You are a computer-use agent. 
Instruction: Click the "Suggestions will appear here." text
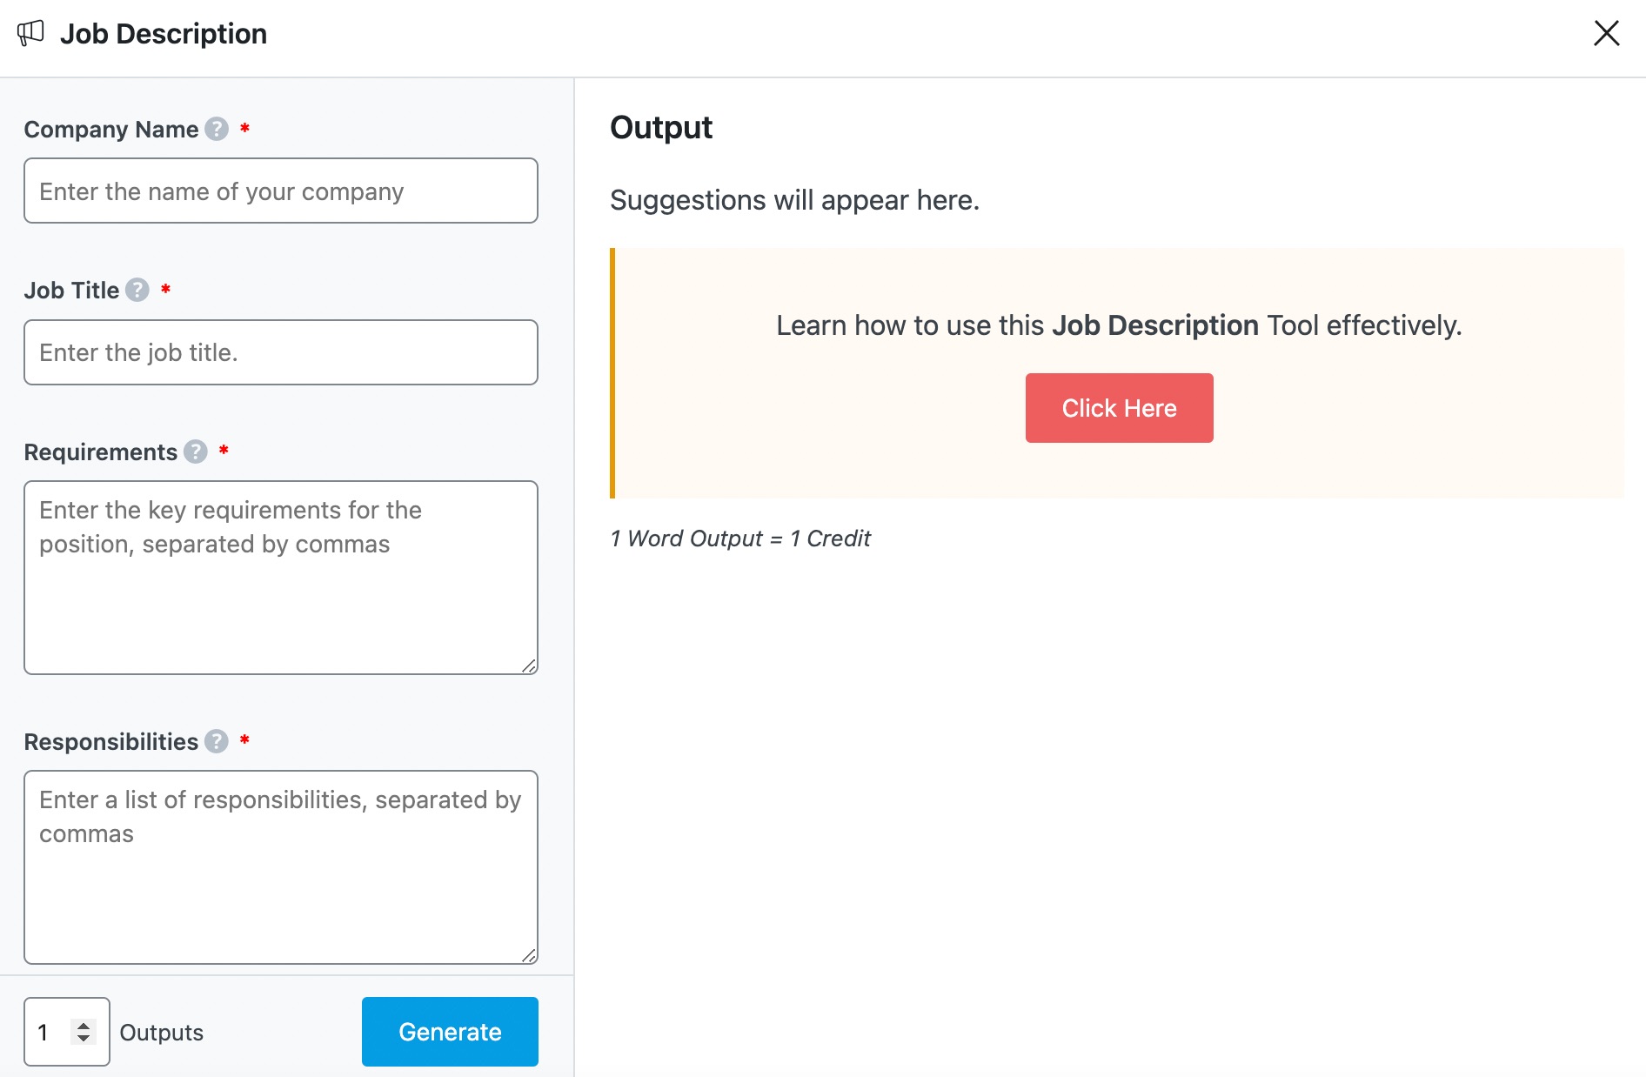pos(794,200)
